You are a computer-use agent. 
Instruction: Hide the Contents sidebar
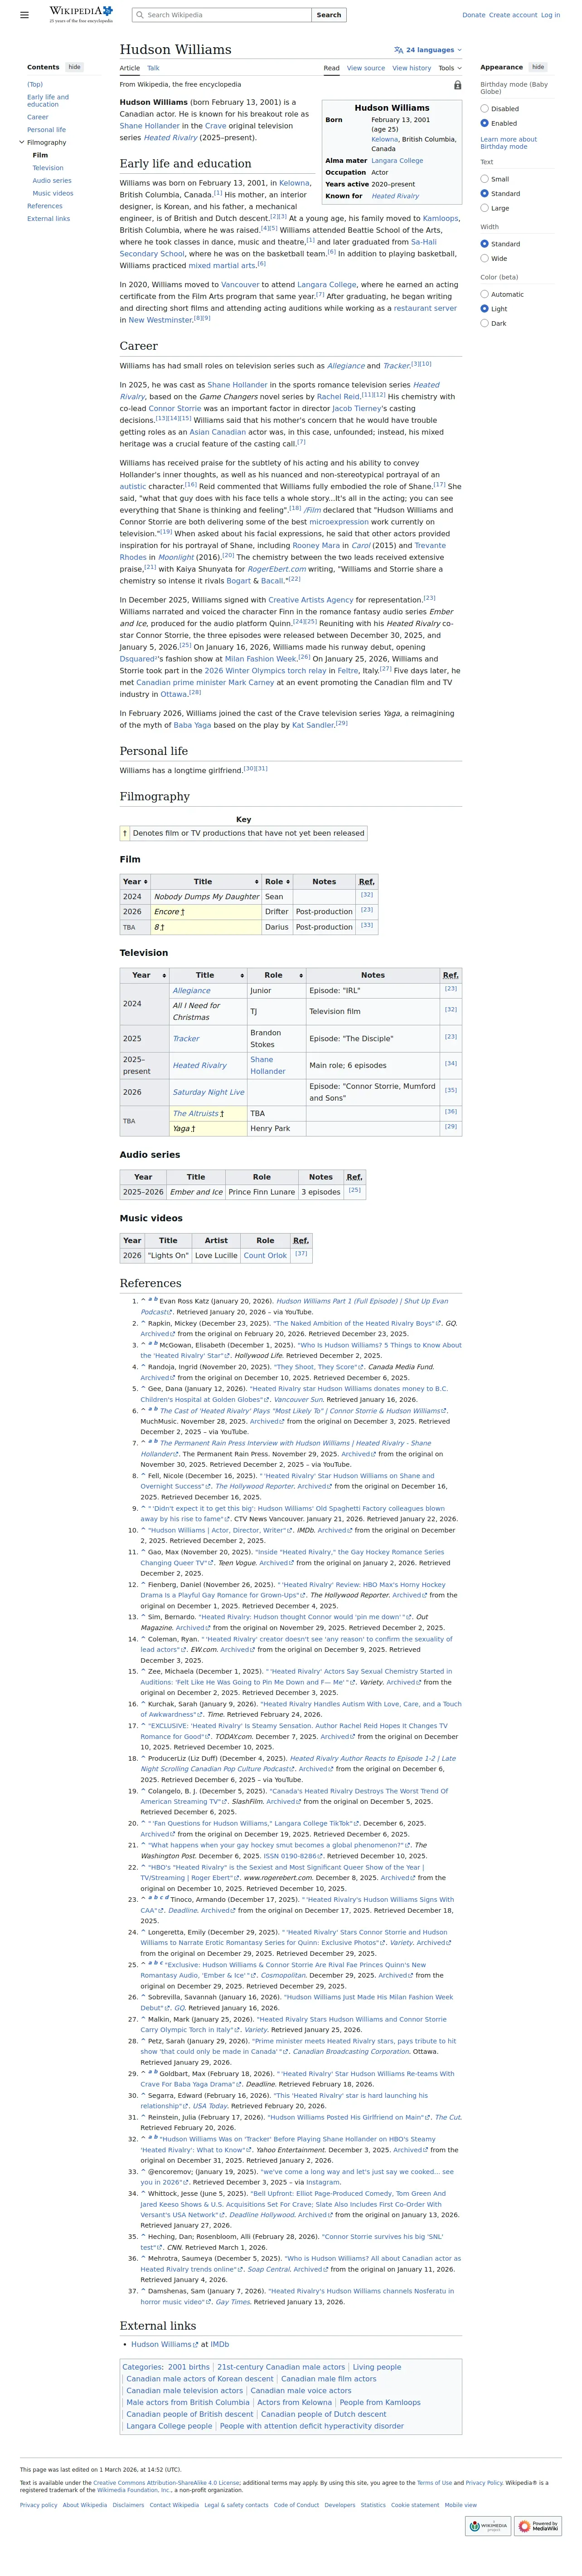(x=74, y=67)
